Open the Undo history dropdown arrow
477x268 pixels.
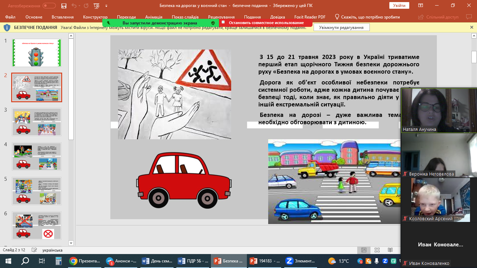click(79, 6)
